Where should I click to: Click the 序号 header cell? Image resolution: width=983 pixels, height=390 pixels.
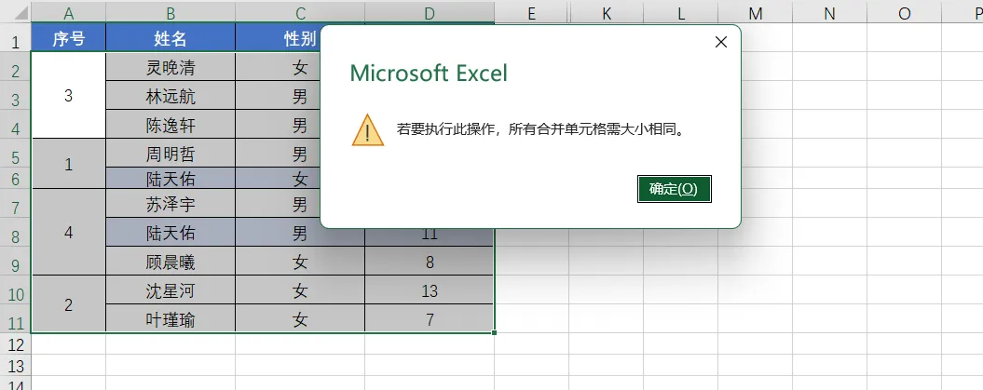68,37
